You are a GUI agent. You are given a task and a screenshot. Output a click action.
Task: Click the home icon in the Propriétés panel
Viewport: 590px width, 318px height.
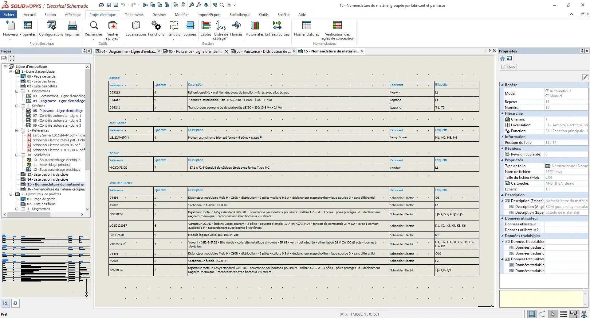502,59
